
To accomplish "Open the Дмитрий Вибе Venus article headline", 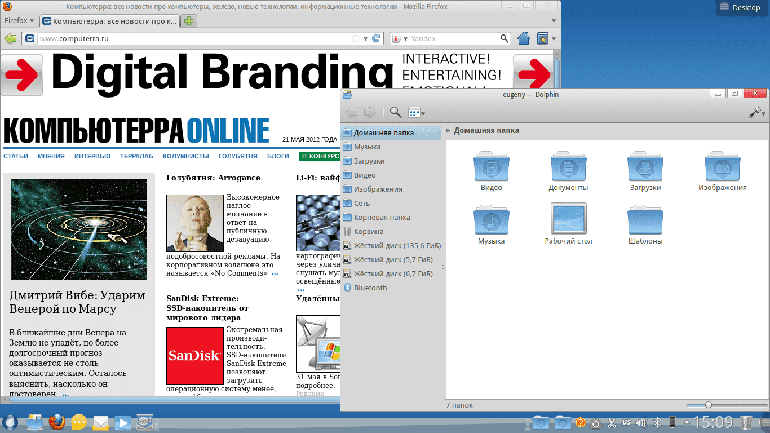I will [x=77, y=302].
